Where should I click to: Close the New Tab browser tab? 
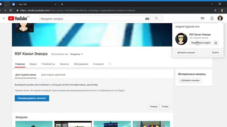click(55, 4)
